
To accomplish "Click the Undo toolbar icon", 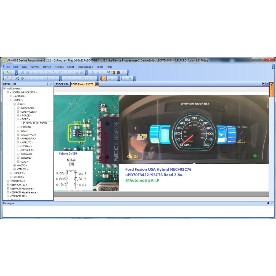I will 22,73.
